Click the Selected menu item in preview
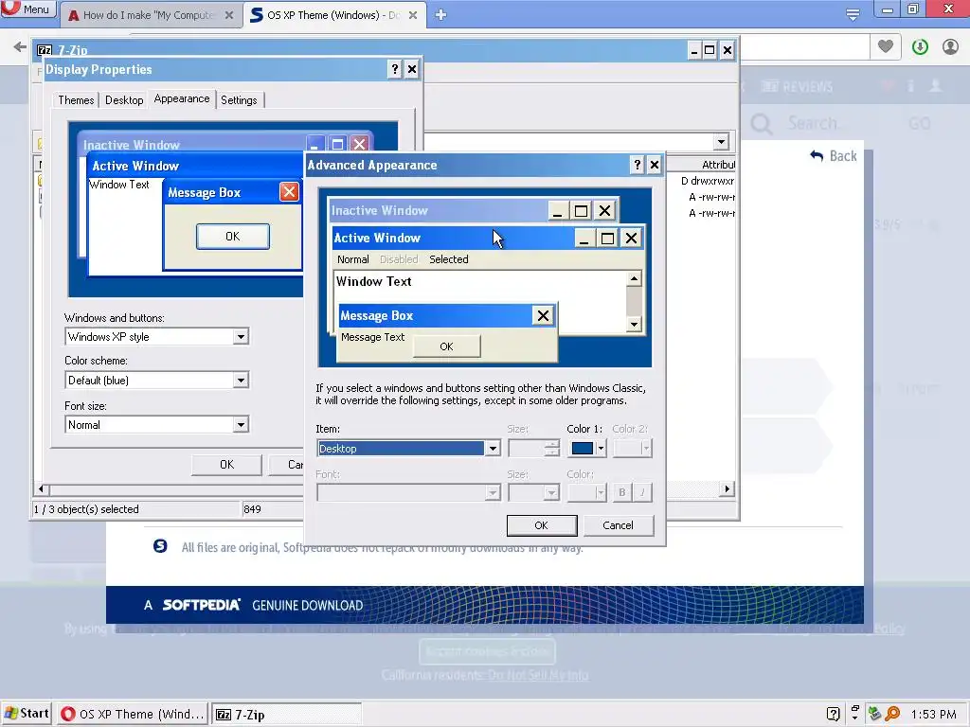The image size is (970, 727). click(448, 259)
